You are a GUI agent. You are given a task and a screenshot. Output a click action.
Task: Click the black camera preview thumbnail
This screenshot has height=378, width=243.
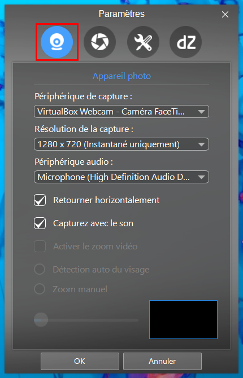click(183, 320)
